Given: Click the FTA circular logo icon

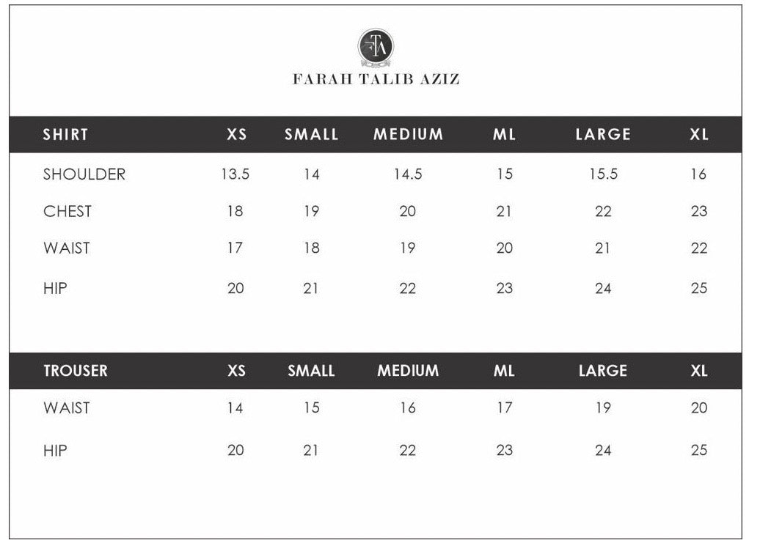Looking at the screenshot, I should 376,46.
